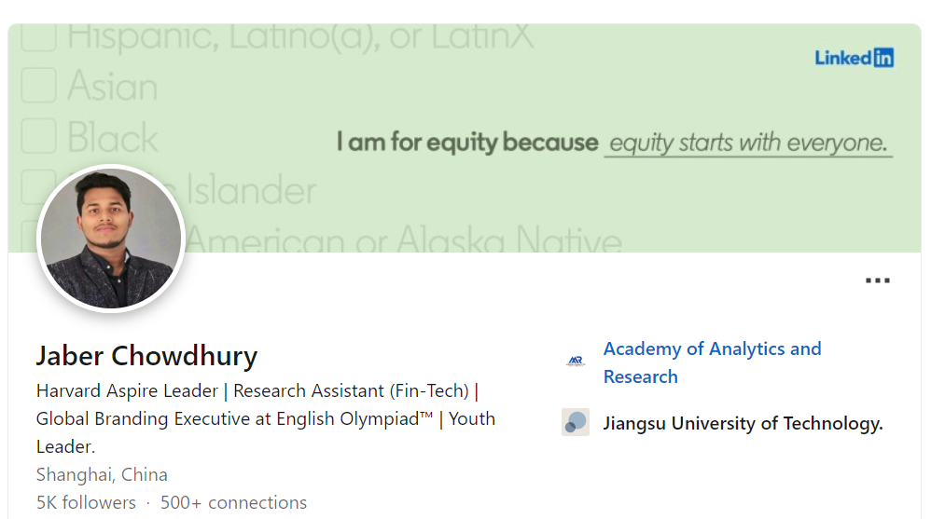Open the three-dot more options menu
The image size is (931, 519).
click(877, 280)
